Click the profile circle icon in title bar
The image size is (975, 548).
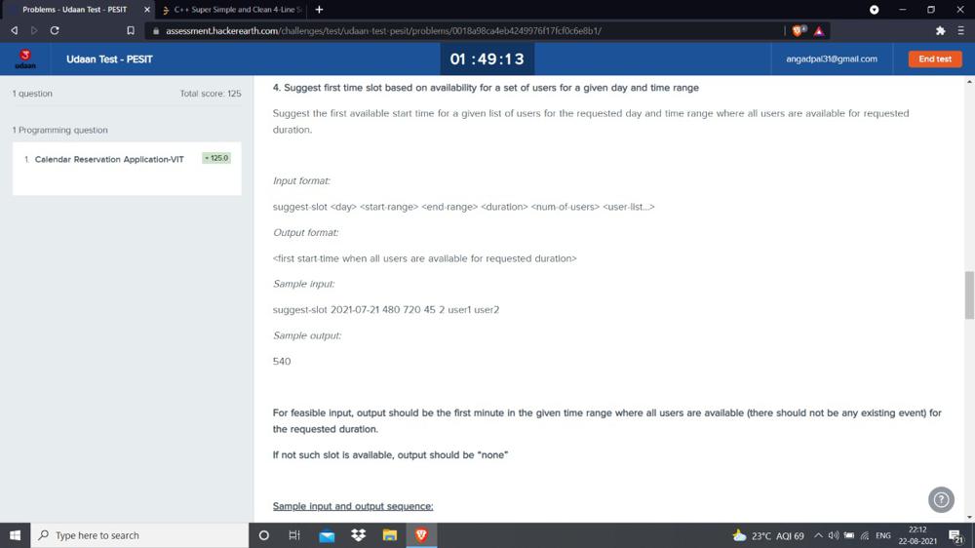[x=874, y=10]
